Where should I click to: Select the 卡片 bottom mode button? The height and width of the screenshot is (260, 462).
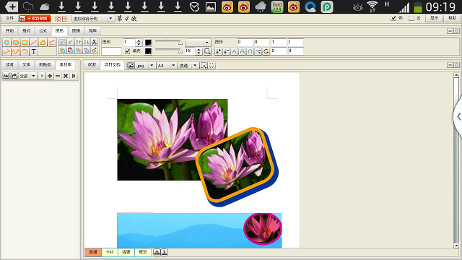[x=110, y=252]
